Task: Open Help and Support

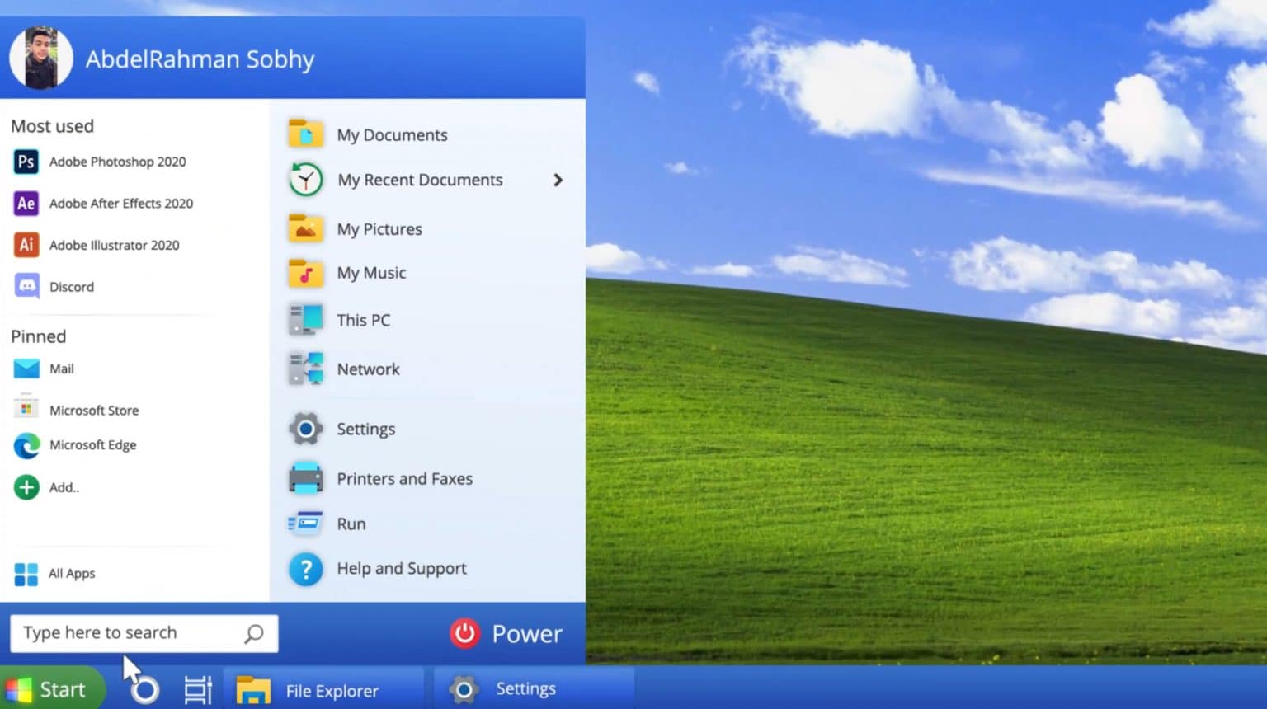Action: pyautogui.click(x=401, y=569)
